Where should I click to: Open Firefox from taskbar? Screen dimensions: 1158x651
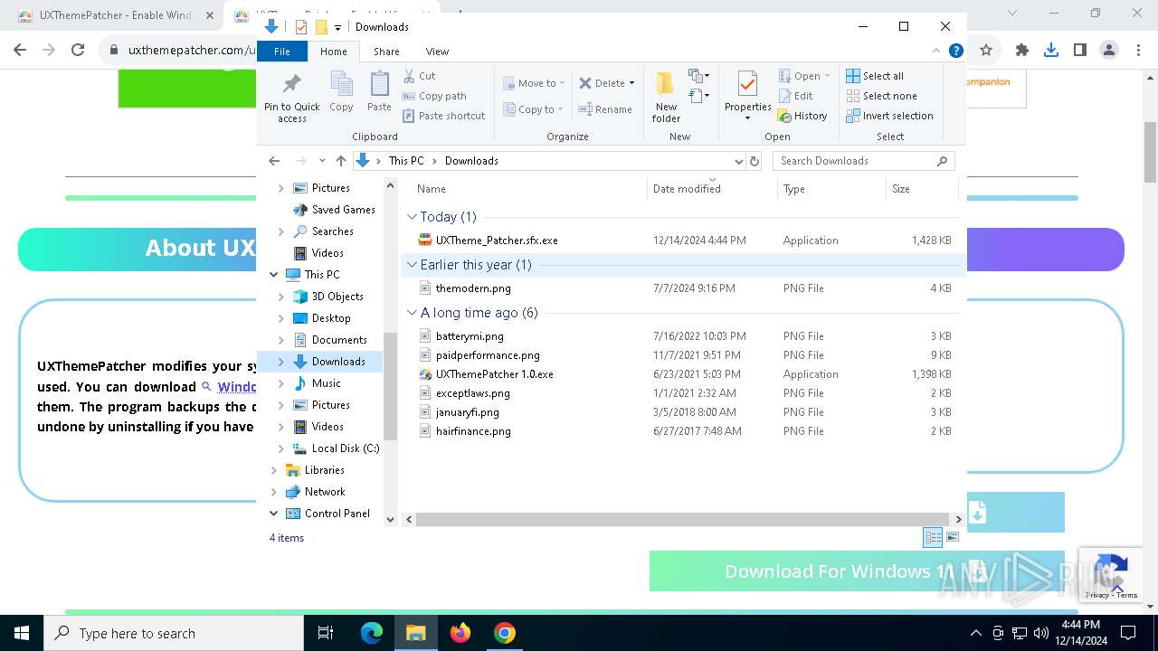coord(460,633)
